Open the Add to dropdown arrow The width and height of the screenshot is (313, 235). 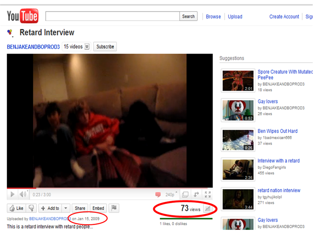(x=65, y=208)
